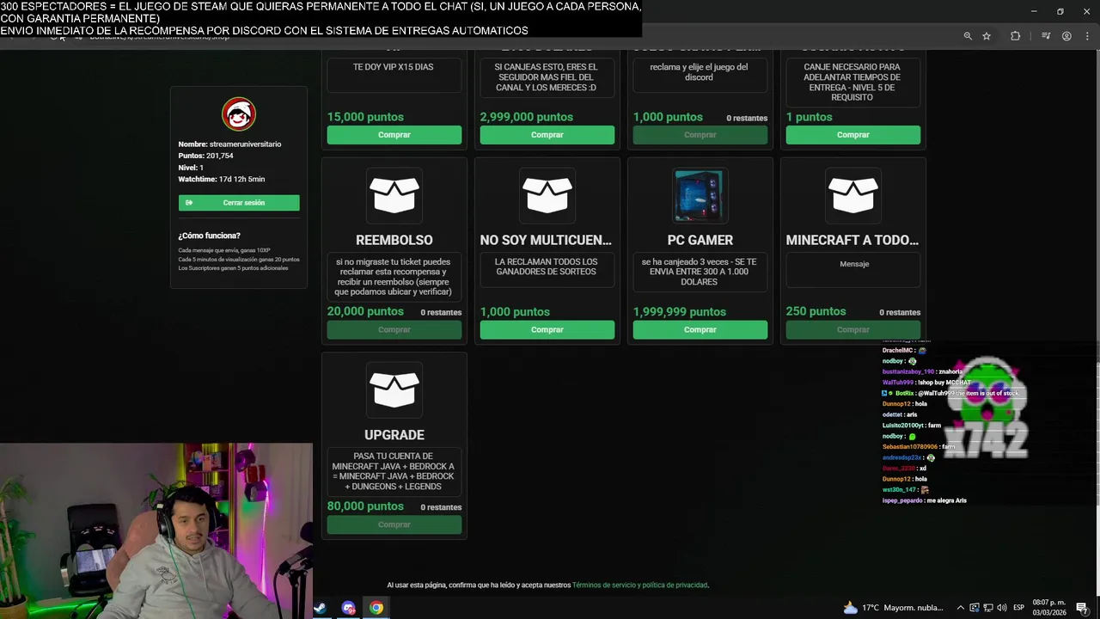Click the 20,000 puntos price
The image size is (1100, 619).
point(365,311)
